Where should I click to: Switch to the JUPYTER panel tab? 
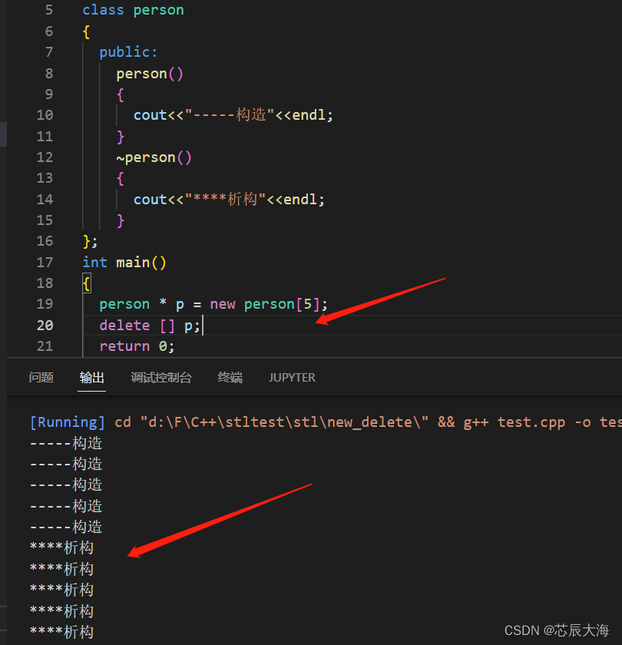[292, 378]
